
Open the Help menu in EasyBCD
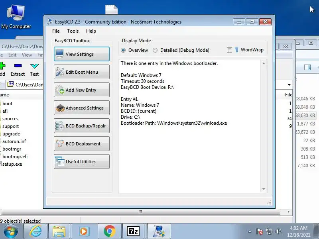click(91, 31)
